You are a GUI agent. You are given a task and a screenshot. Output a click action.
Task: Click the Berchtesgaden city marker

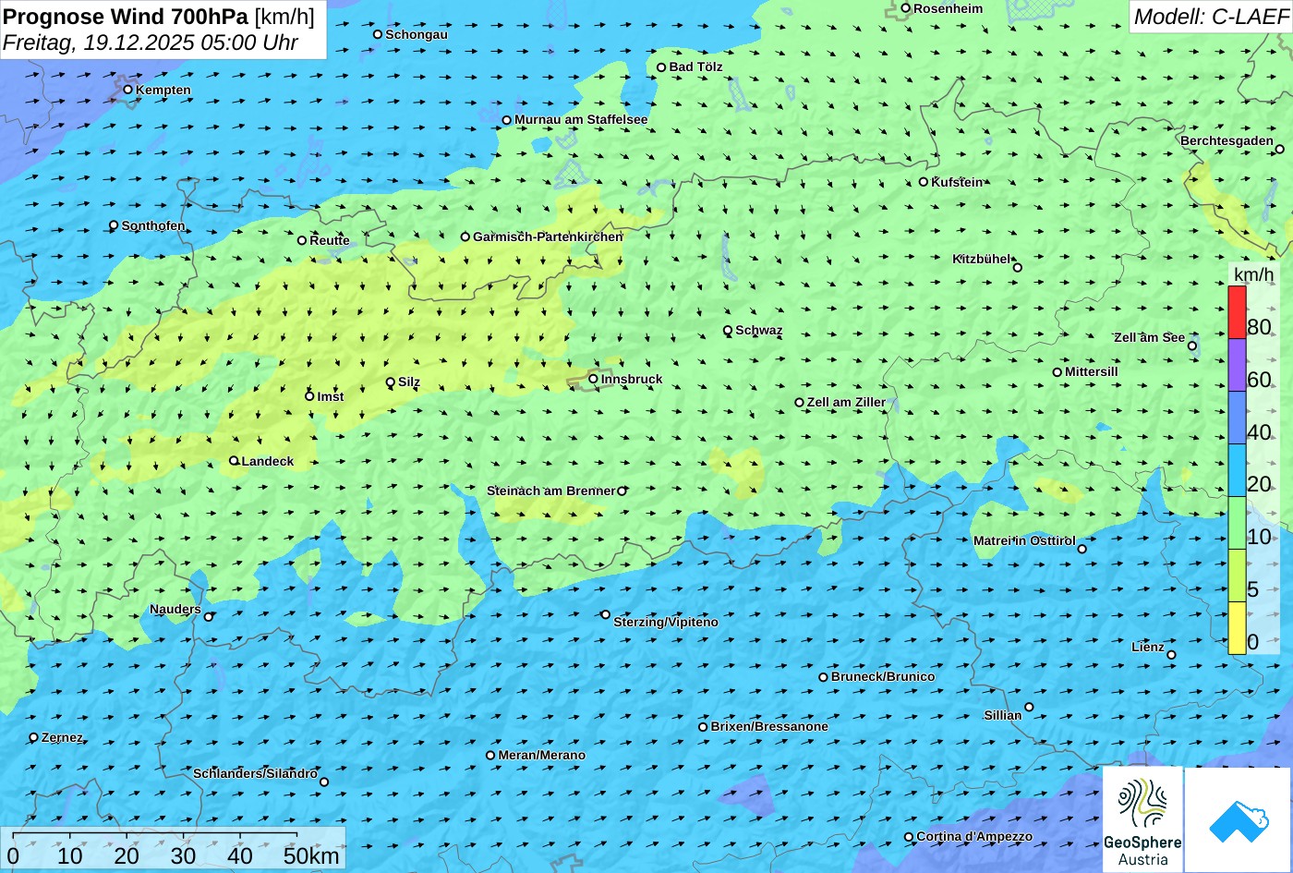1280,149
